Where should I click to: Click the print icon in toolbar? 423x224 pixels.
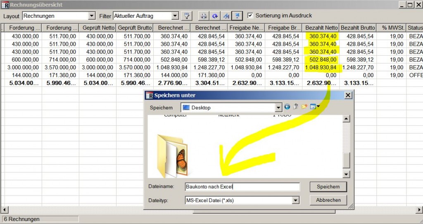tap(204, 16)
